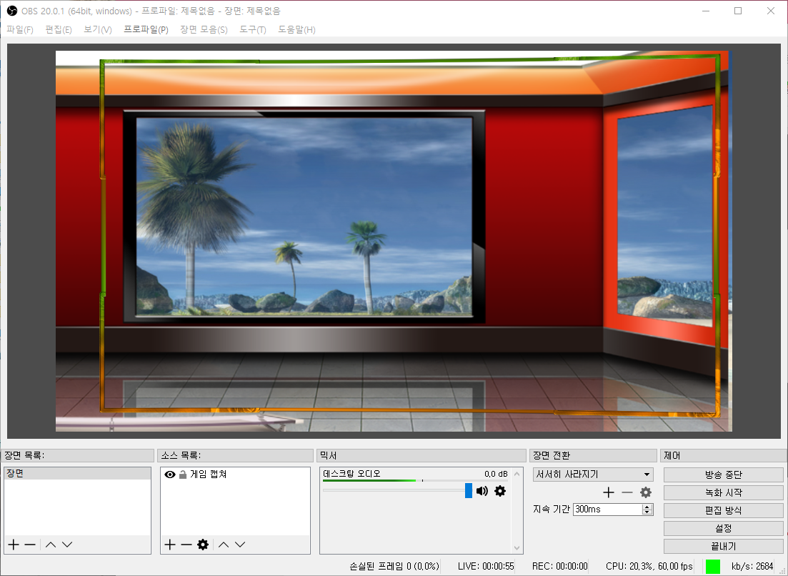Open the 프로파일(P) menu
This screenshot has height=576, width=788.
click(x=146, y=29)
